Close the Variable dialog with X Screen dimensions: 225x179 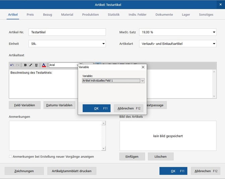pyautogui.click(x=143, y=67)
